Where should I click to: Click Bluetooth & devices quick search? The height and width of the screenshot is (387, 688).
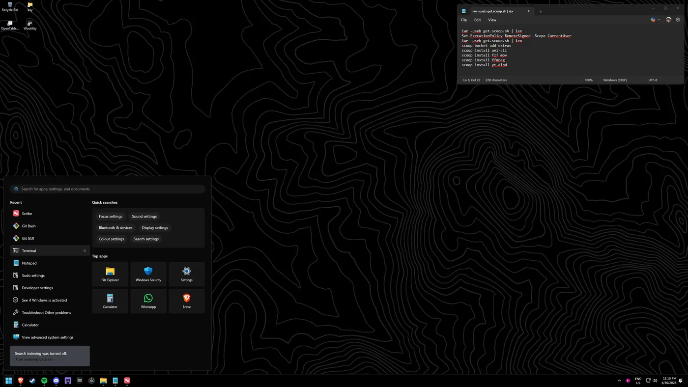pos(115,228)
